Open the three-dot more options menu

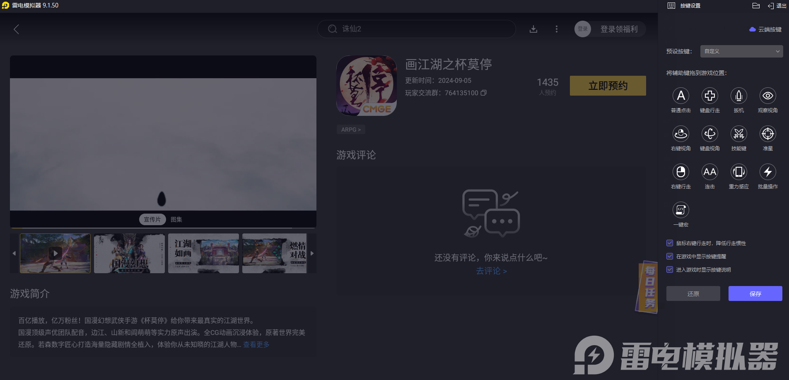(x=556, y=29)
